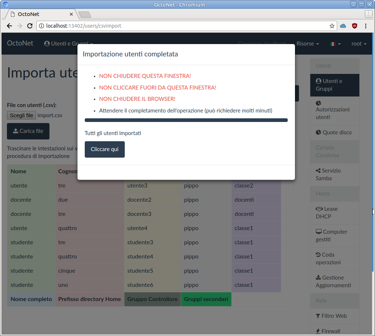Open the cloud extension icon
Screen dimensions: 375x336
coord(343,26)
